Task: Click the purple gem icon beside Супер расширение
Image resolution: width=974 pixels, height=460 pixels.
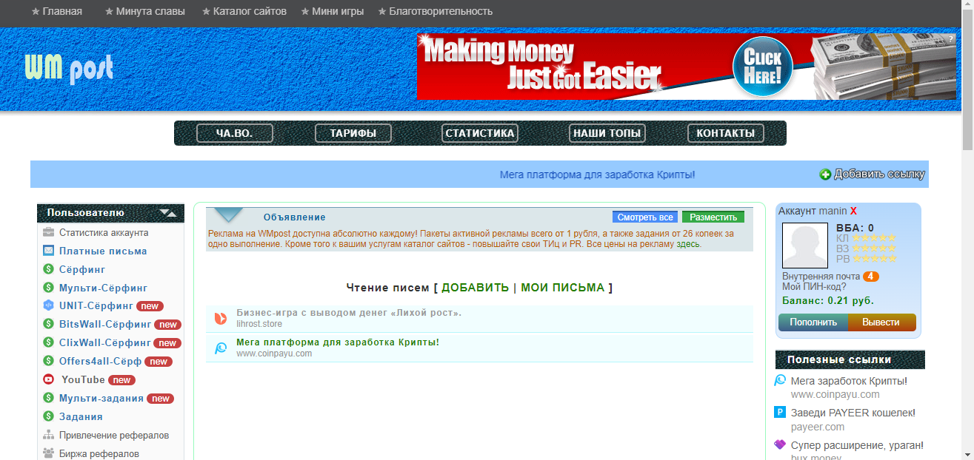Action: [780, 444]
